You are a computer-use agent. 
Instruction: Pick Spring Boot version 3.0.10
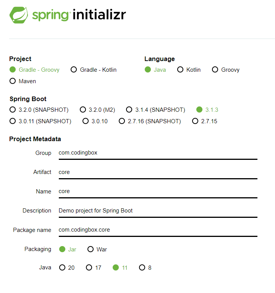pyautogui.click(x=95, y=121)
